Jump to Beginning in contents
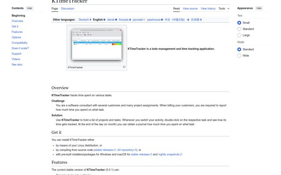The width and height of the screenshot is (281, 175). pos(18,16)
